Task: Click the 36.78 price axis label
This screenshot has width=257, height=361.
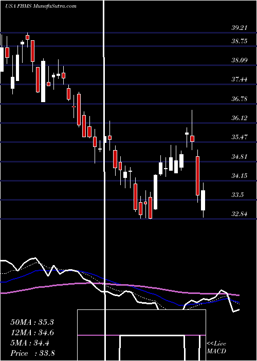Action: (x=239, y=99)
